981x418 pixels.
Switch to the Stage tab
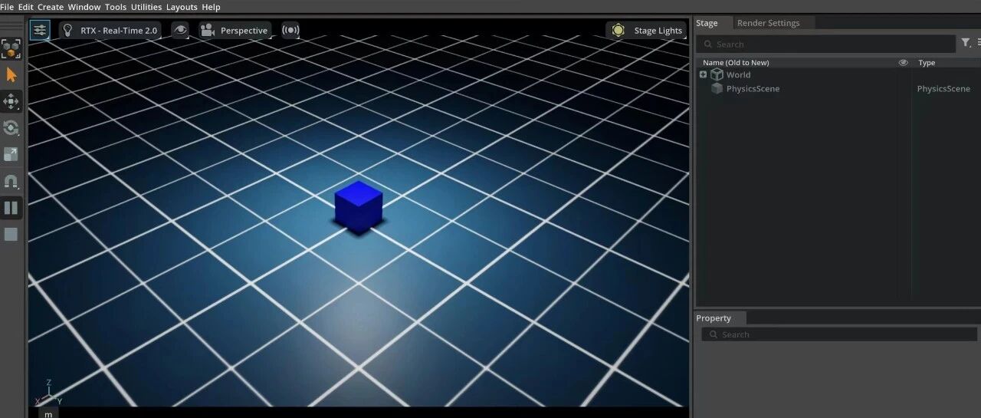(707, 23)
